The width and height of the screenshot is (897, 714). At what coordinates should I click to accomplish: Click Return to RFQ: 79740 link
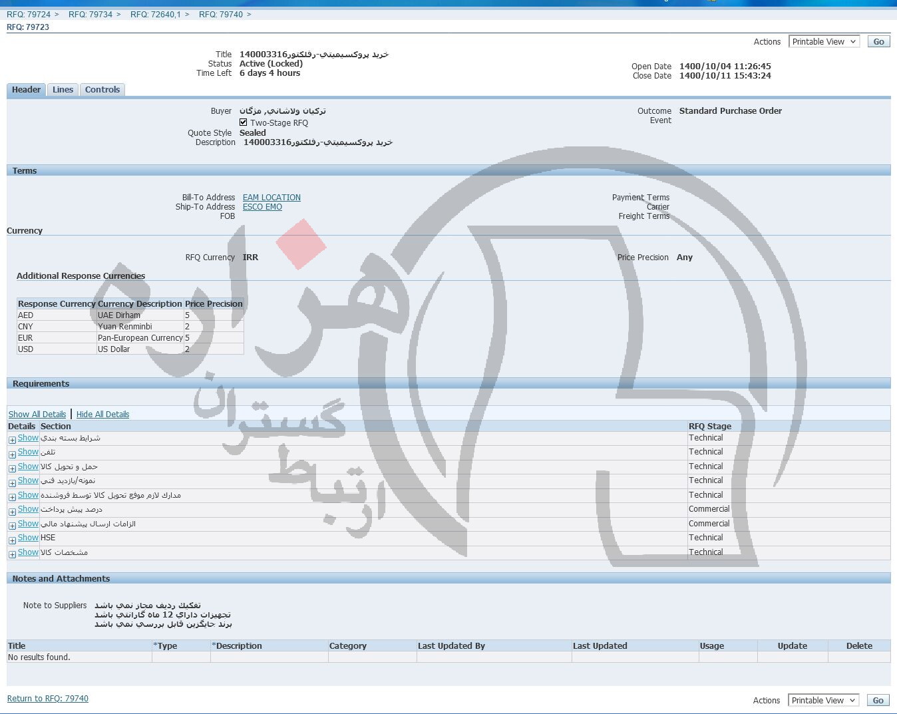[48, 699]
